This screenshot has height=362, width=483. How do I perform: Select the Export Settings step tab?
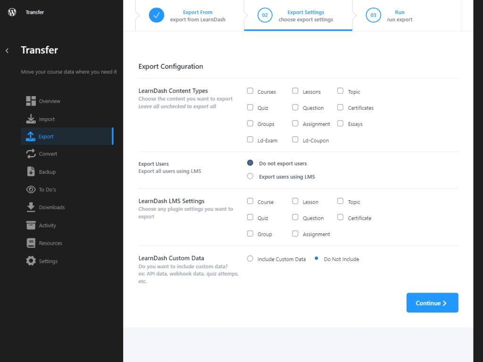pyautogui.click(x=298, y=16)
